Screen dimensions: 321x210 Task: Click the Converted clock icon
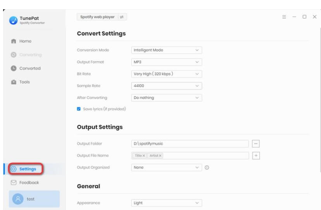14,68
